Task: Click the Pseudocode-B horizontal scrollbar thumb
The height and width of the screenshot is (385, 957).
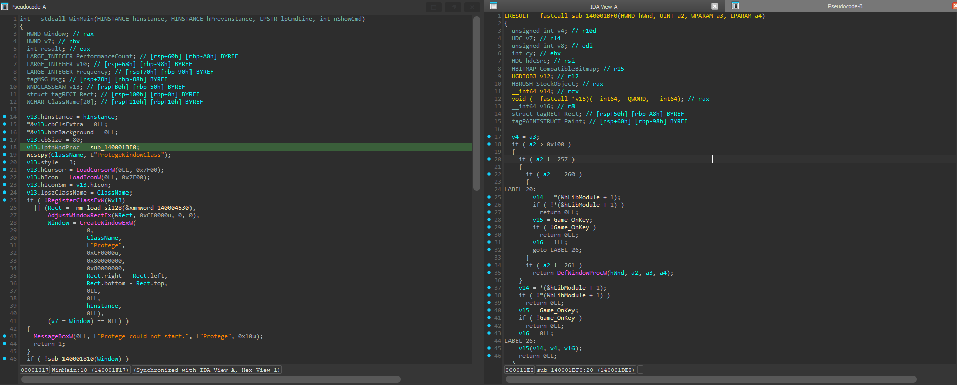Action: coord(711,379)
